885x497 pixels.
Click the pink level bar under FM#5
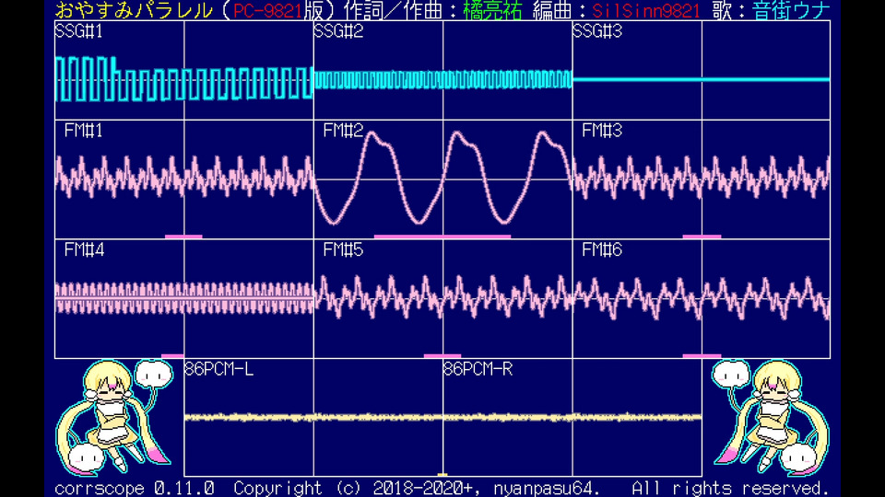pyautogui.click(x=442, y=356)
